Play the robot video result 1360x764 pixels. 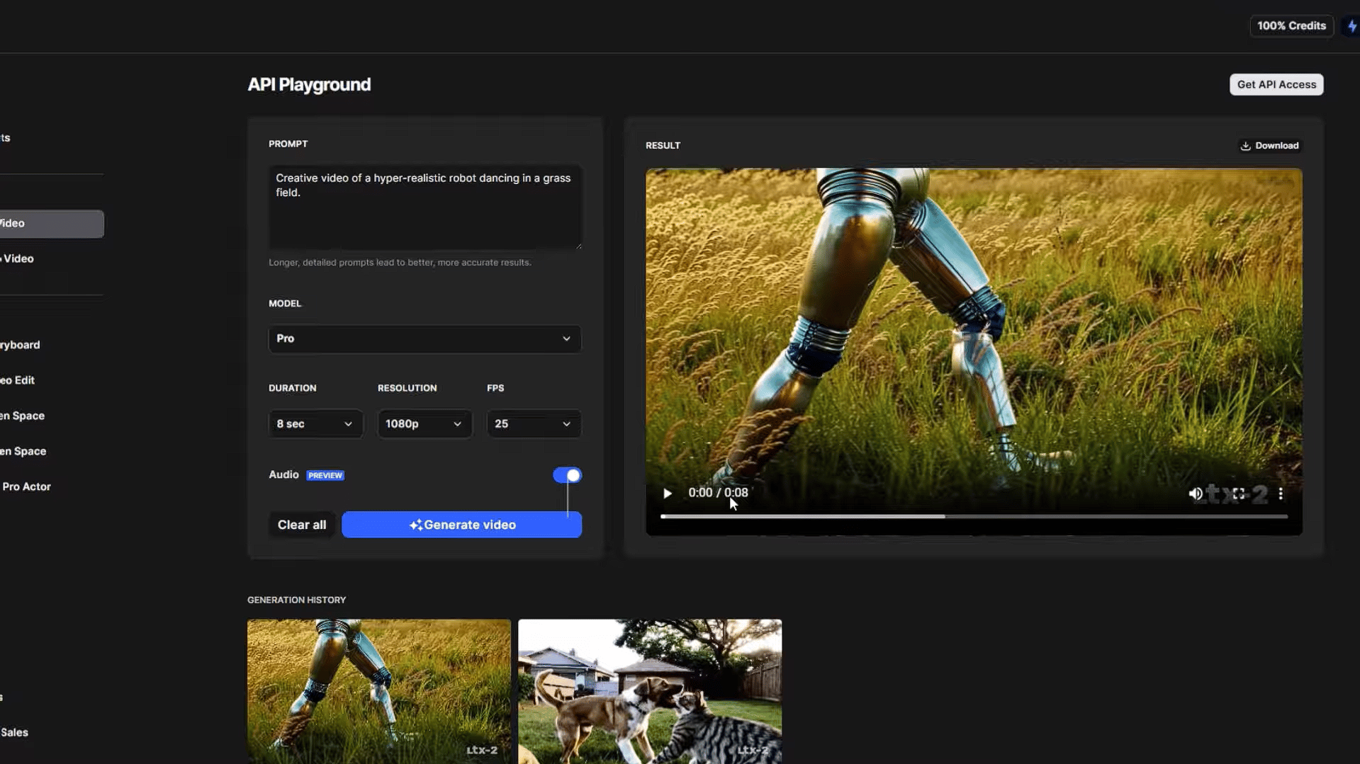667,494
